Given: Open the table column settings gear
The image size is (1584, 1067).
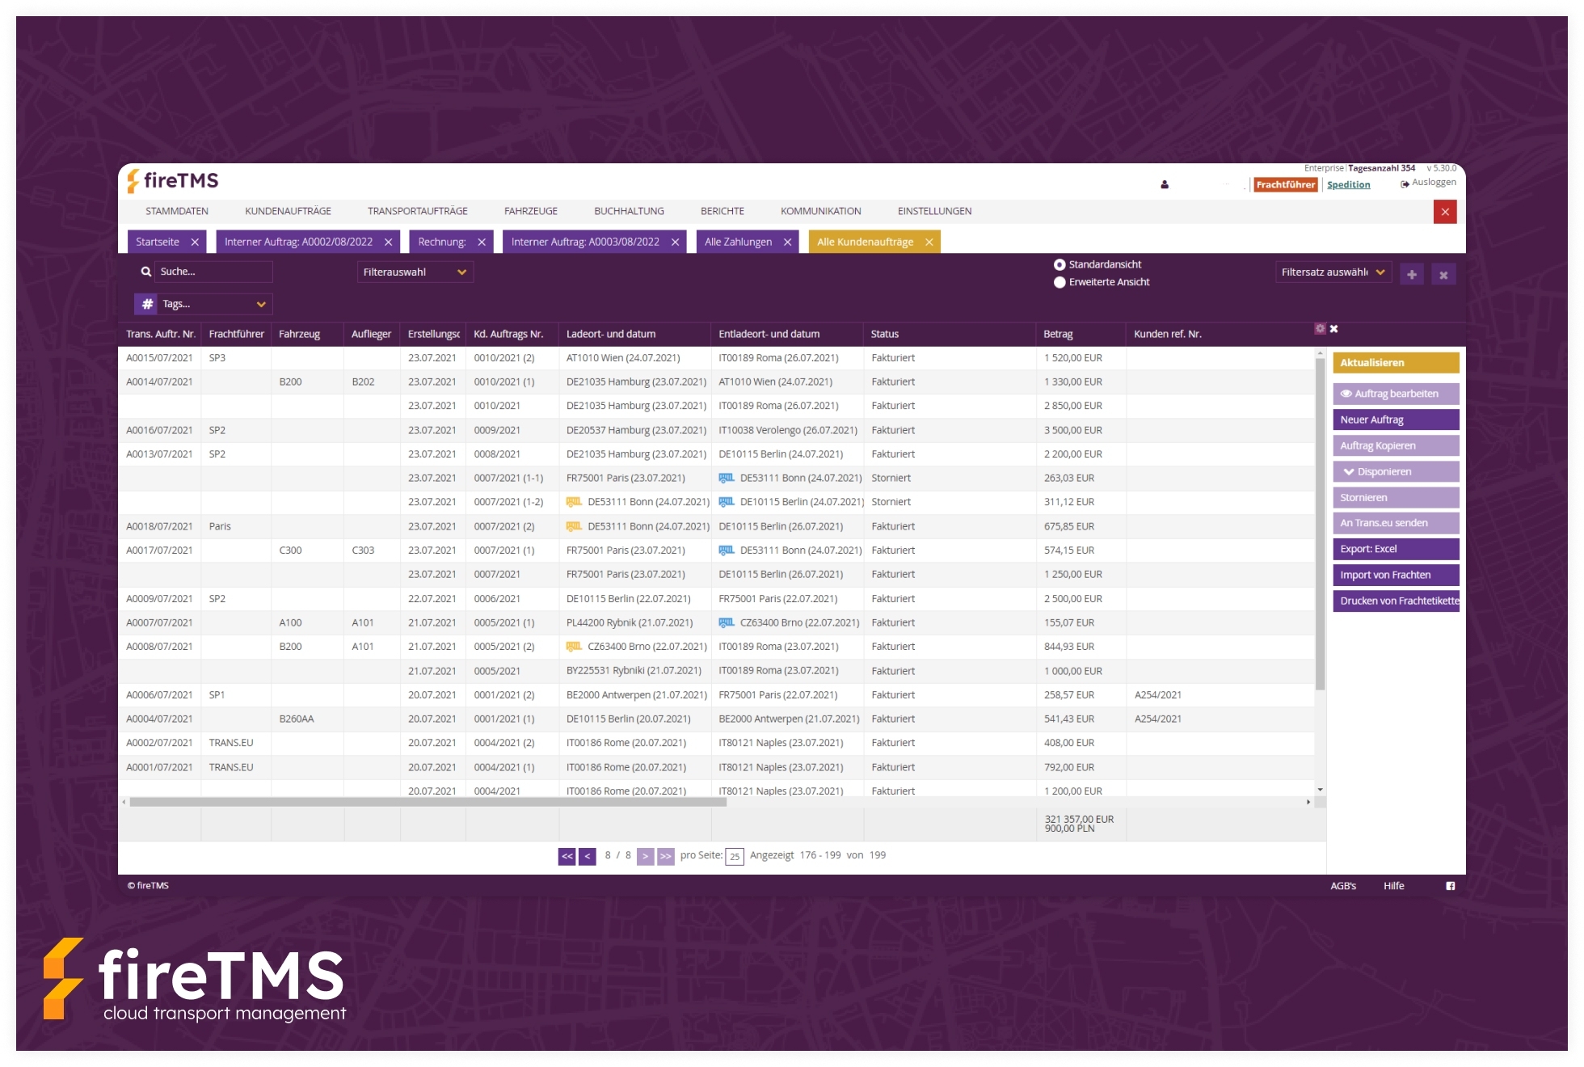Looking at the screenshot, I should (x=1320, y=329).
